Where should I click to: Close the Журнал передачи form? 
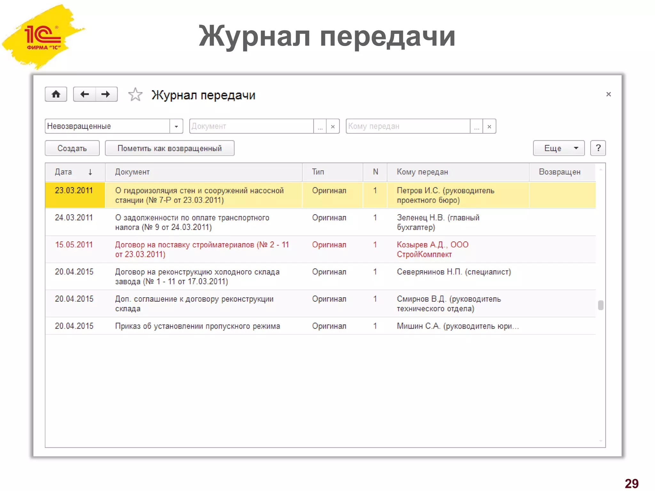tap(608, 94)
